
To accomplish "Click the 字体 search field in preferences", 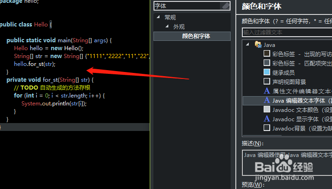I will tap(187, 6).
